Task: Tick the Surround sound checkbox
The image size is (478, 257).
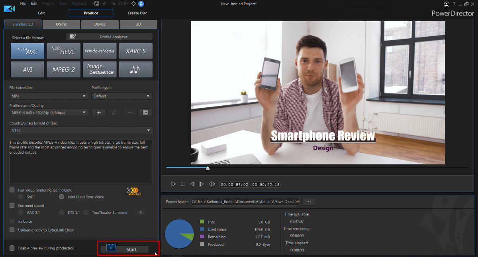Action: (x=12, y=206)
